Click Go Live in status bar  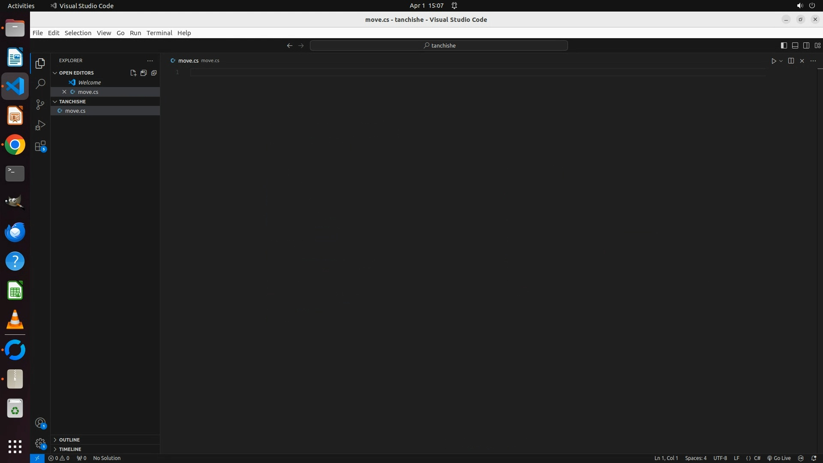(779, 458)
